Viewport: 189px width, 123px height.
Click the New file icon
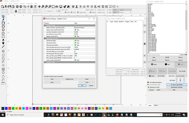point(3,7)
